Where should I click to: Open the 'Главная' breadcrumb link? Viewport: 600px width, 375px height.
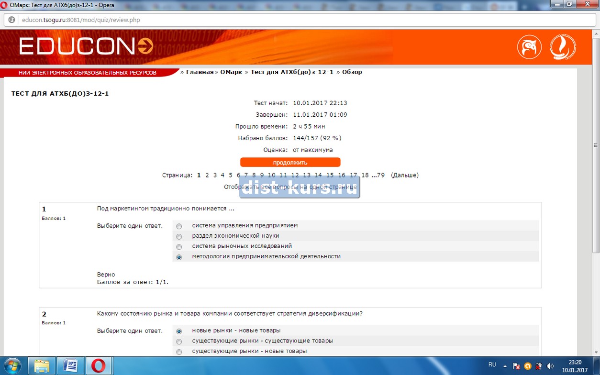coord(200,72)
